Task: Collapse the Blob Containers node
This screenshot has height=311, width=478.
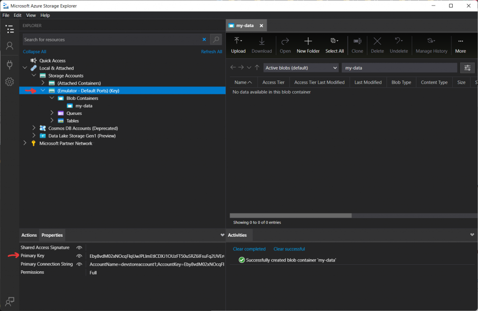Action: pos(52,98)
